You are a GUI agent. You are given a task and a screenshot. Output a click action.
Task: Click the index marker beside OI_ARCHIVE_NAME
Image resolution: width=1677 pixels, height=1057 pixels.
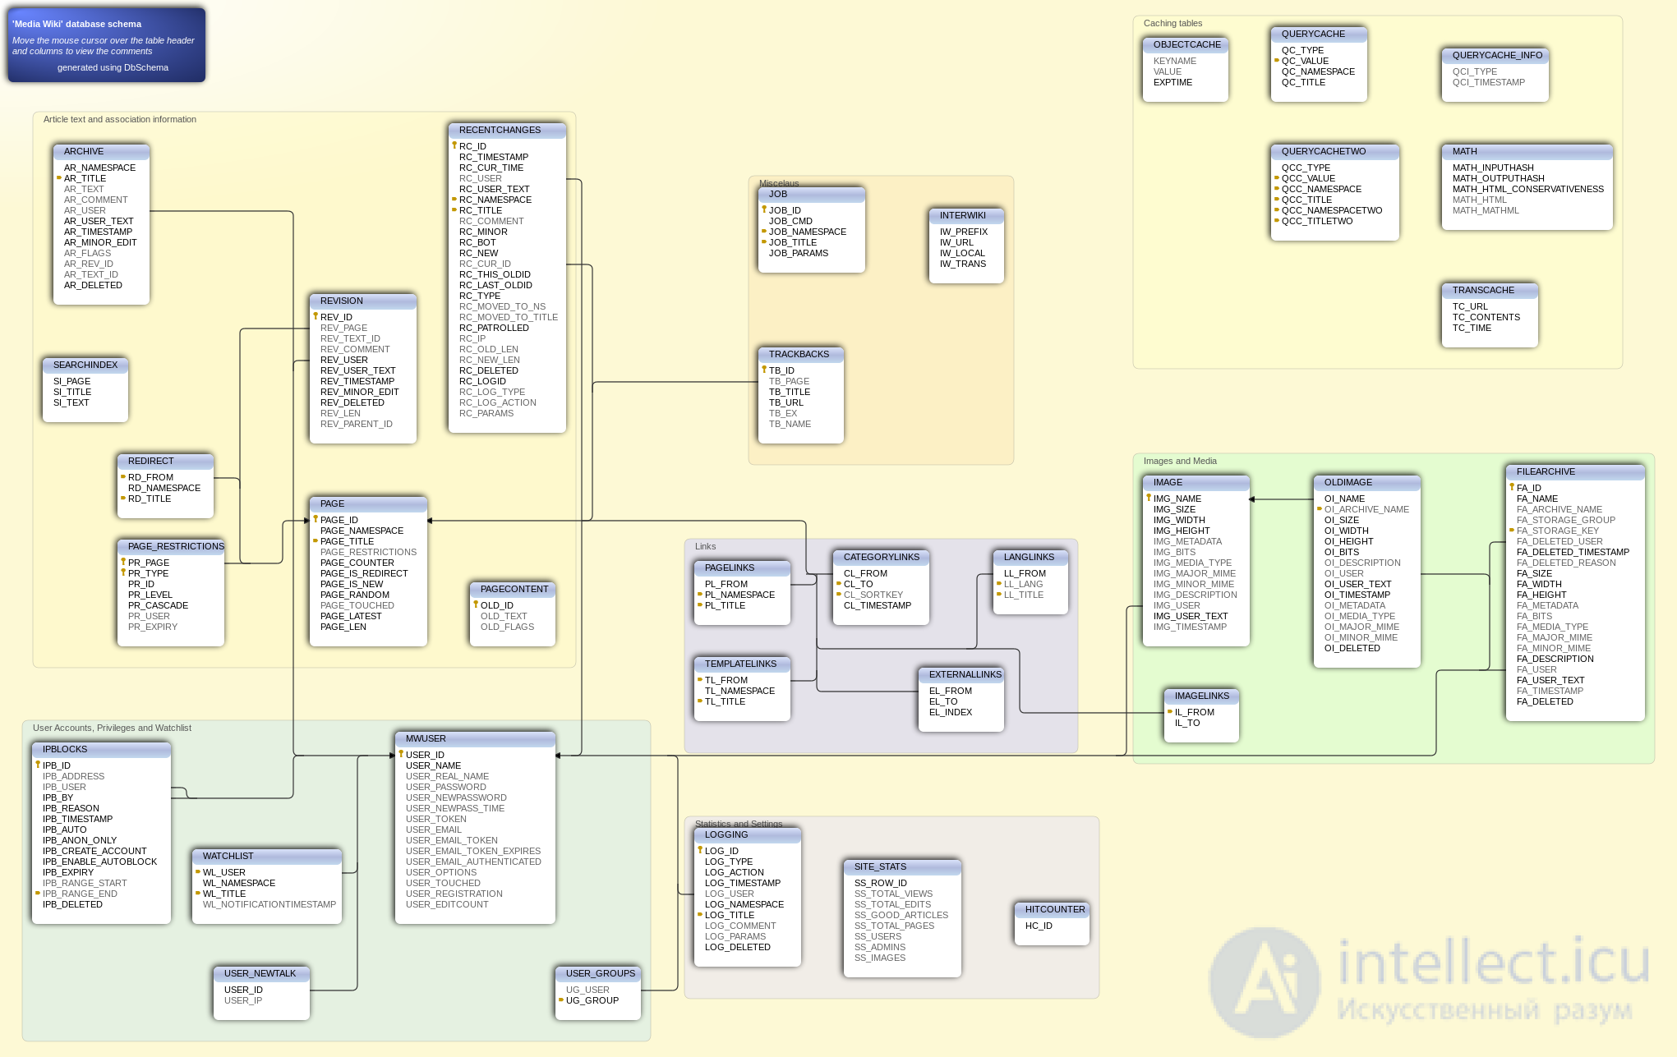coord(1320,509)
